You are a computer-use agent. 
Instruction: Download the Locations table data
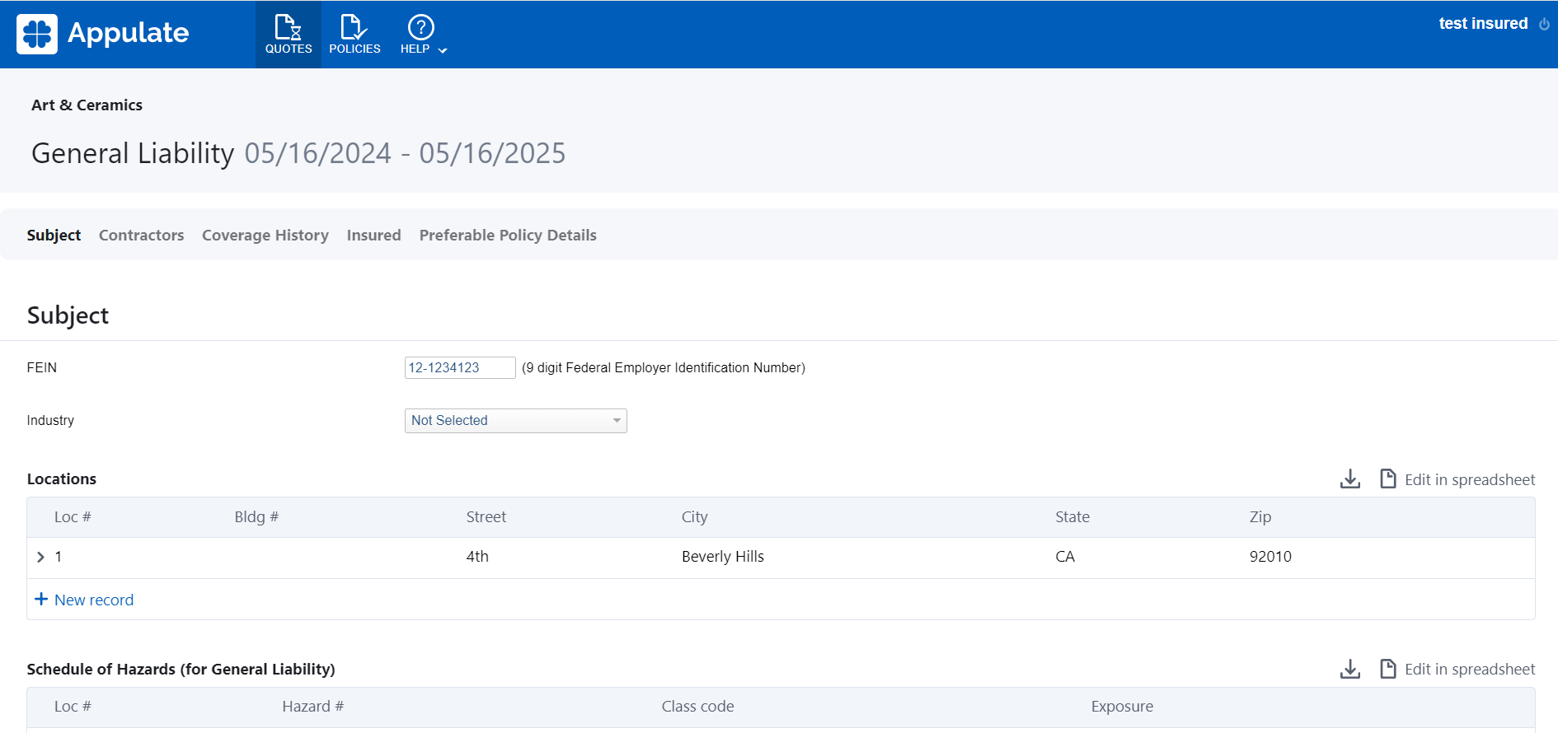tap(1349, 479)
